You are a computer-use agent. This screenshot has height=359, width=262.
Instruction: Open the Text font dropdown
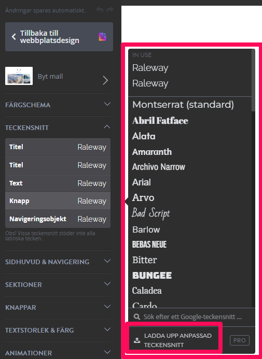tap(58, 183)
